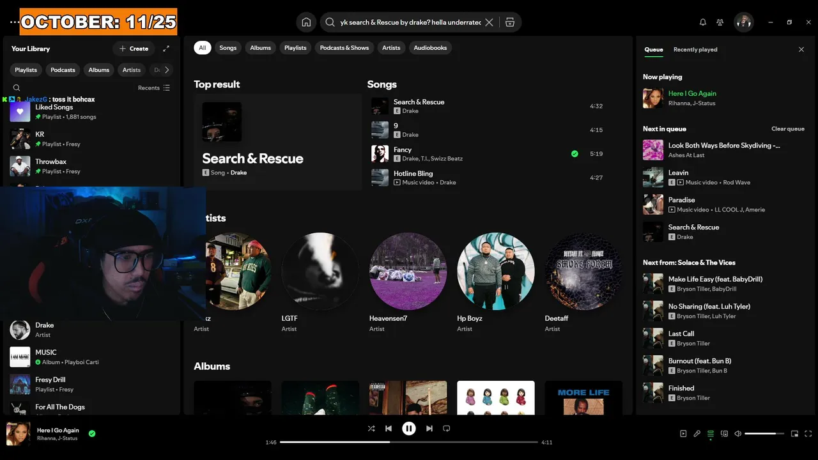Screen dimensions: 818x460
Task: Filter results by Artists
Action: click(391, 48)
